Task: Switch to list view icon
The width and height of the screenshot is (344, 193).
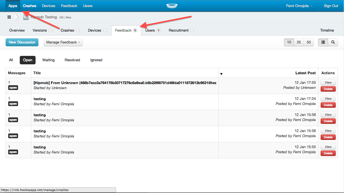Action: [323, 42]
